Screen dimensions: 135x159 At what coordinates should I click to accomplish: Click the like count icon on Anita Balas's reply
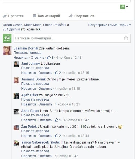click(56, 120)
